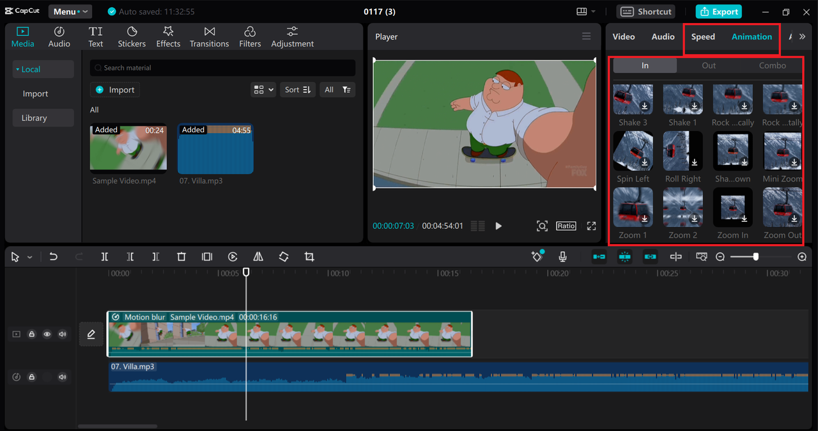Toggle auto snapping on timeline

click(x=624, y=256)
